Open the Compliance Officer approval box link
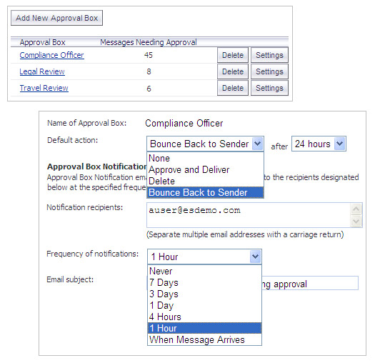375x363 pixels. pos(51,55)
